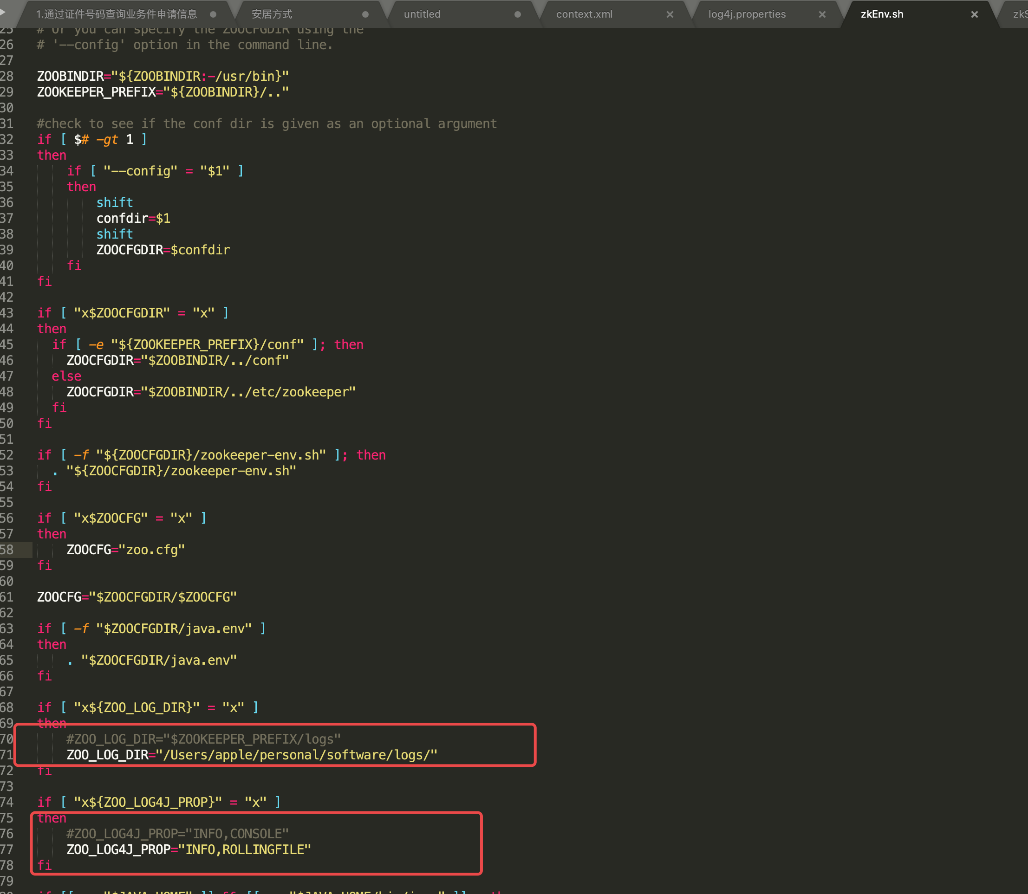This screenshot has height=894, width=1028.
Task: Switch to the log4j.properties tab
Action: point(747,14)
